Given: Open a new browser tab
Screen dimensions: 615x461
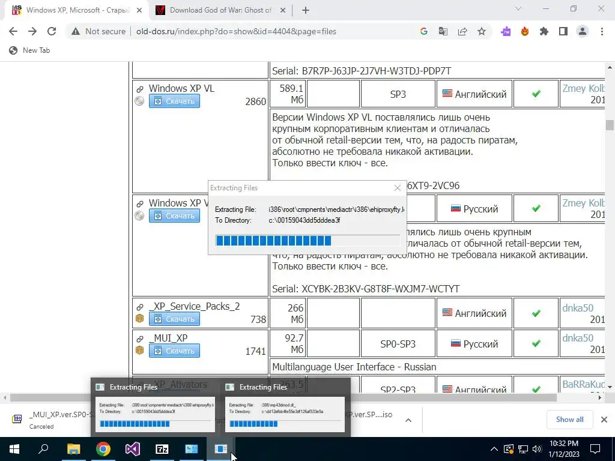Looking at the screenshot, I should [x=306, y=11].
